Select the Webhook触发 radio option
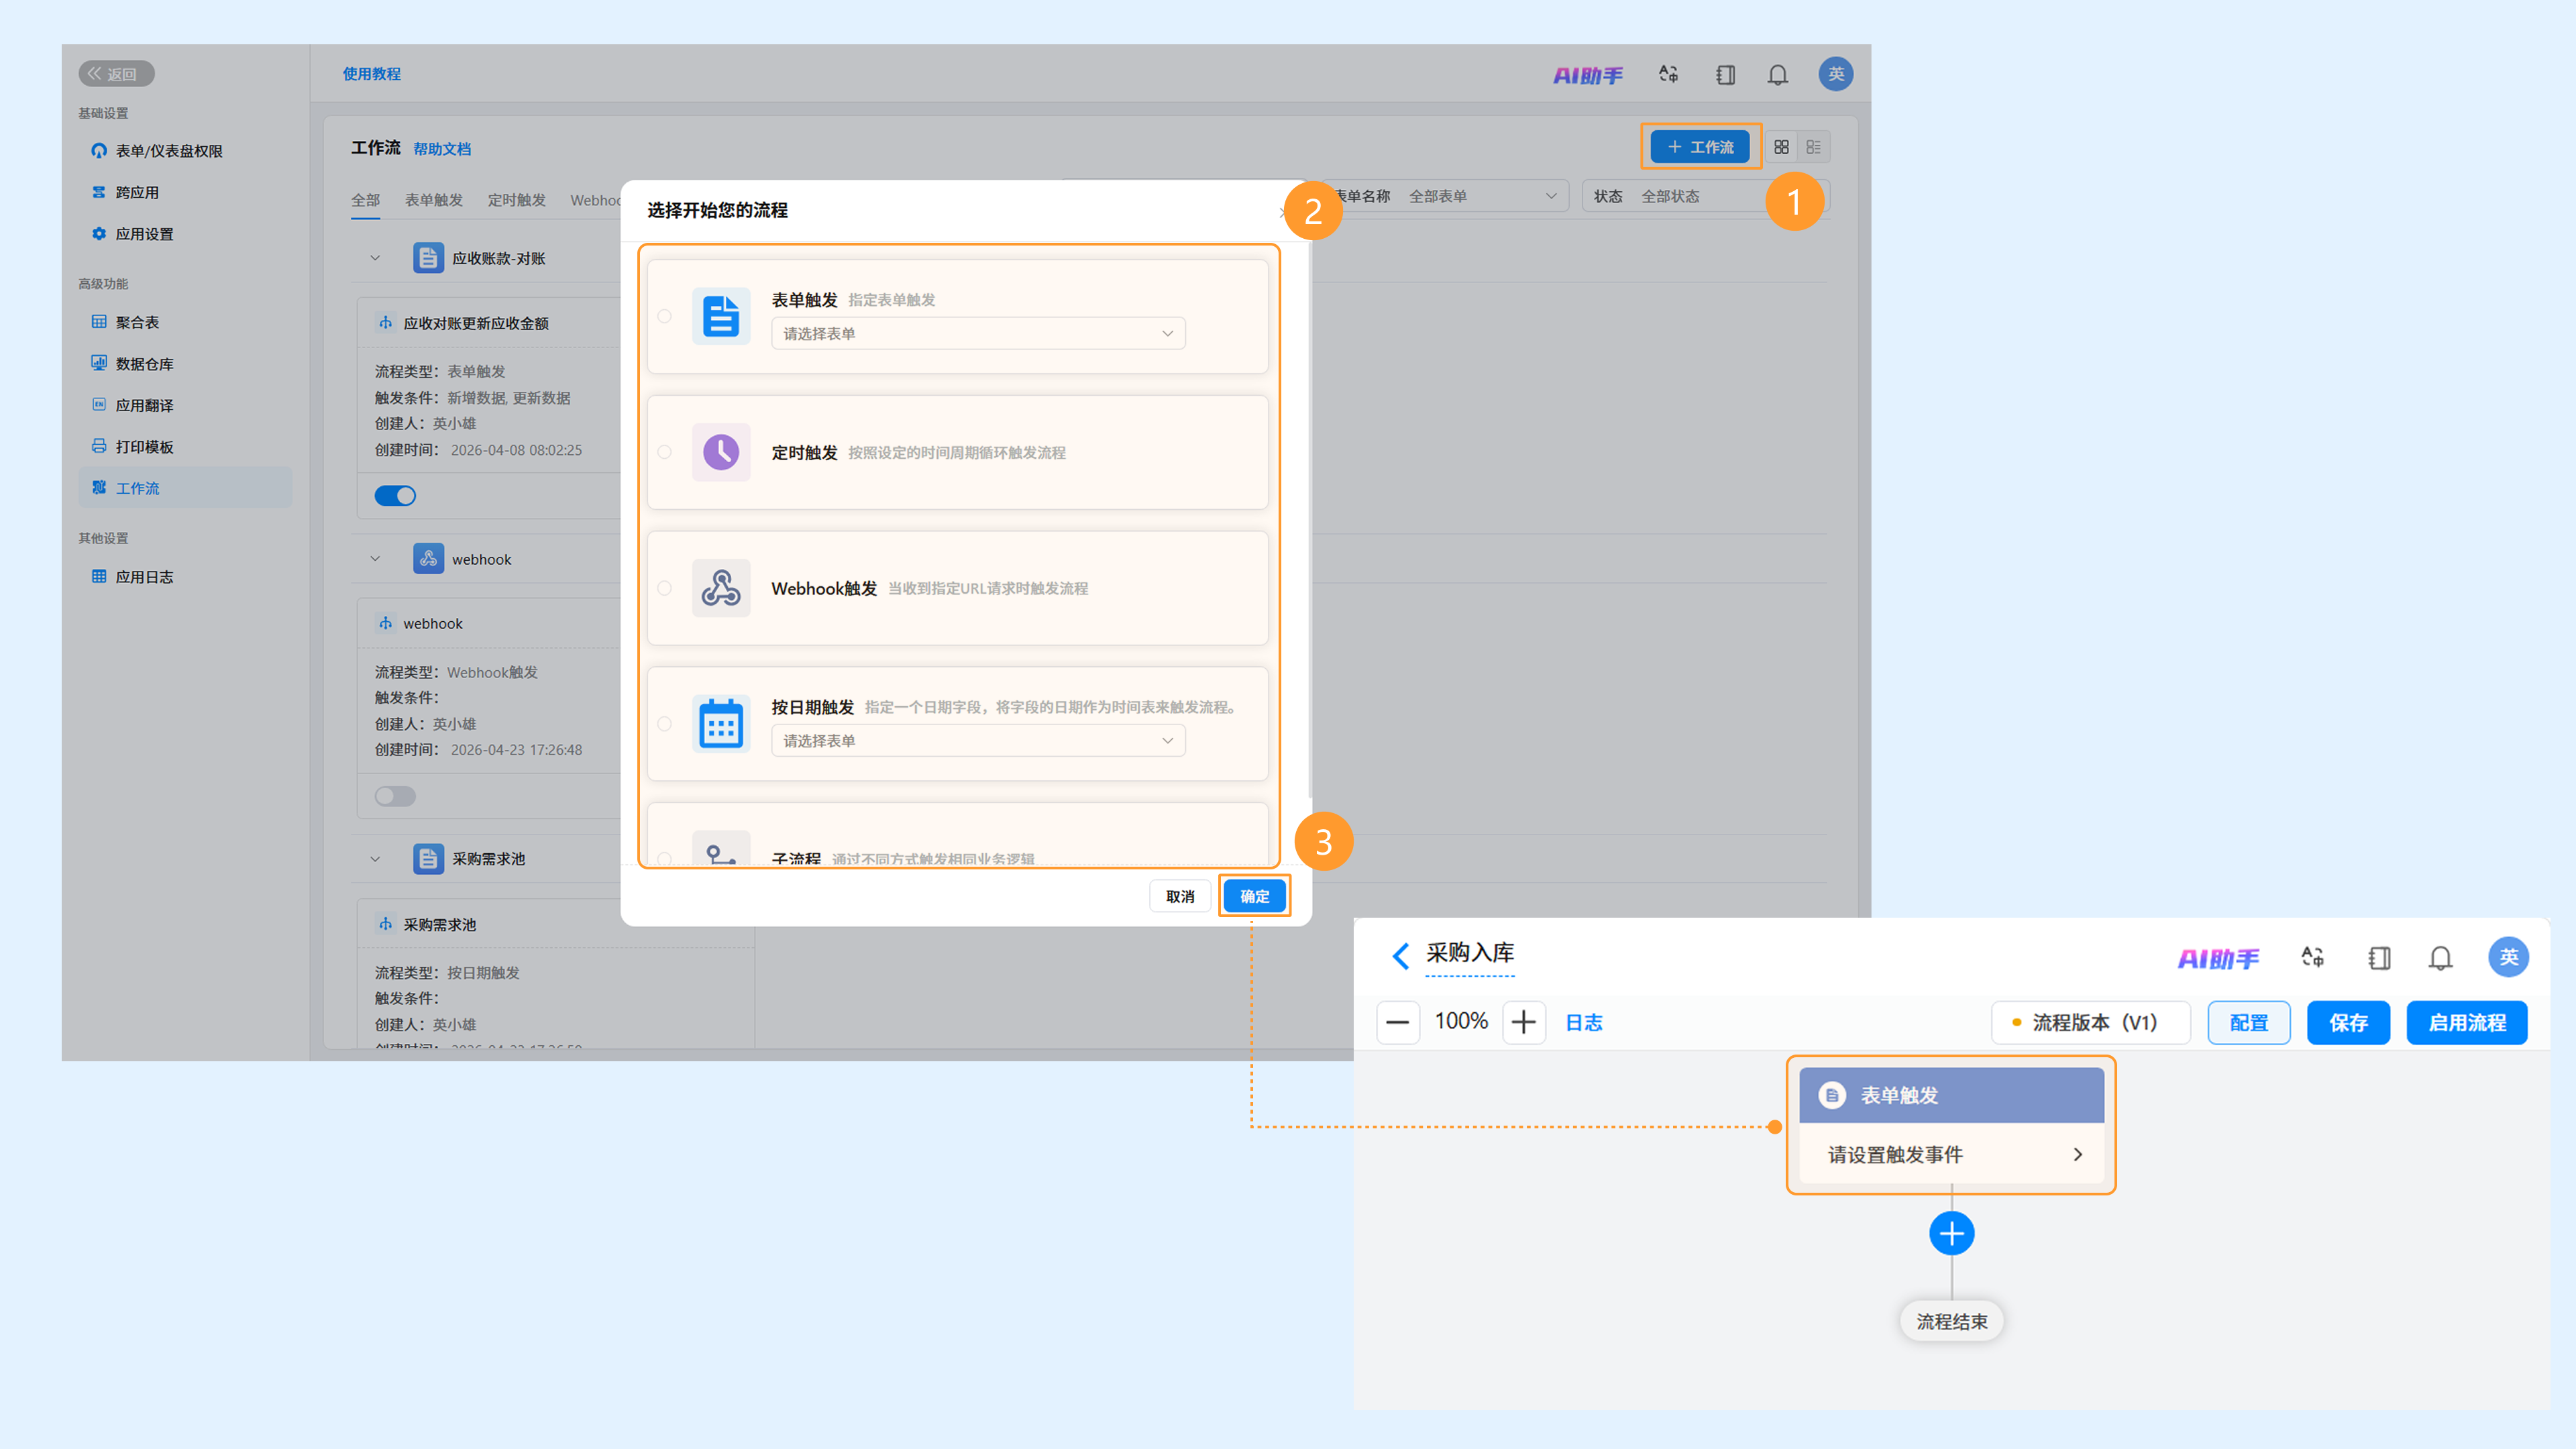 click(x=665, y=588)
